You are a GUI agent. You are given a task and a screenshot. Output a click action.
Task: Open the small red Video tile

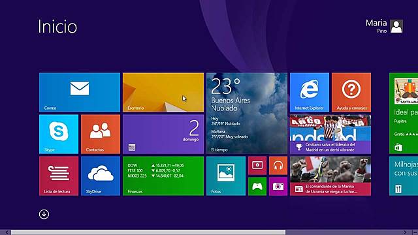click(257, 165)
